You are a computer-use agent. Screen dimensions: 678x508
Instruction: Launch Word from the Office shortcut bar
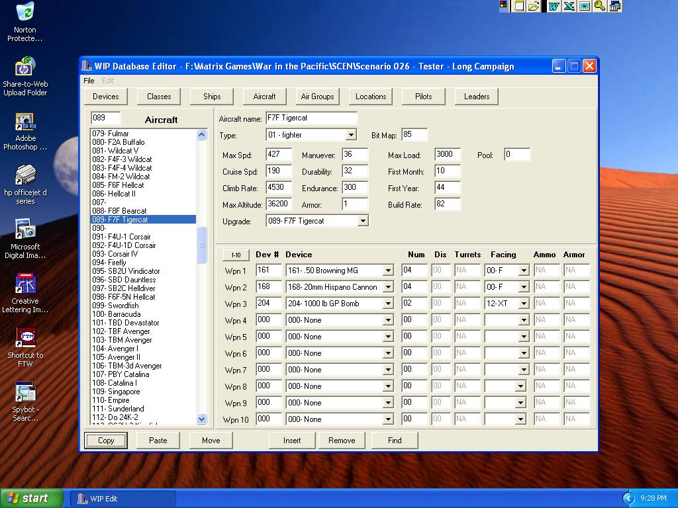554,6
